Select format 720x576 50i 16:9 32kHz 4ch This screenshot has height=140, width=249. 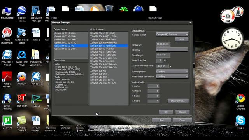point(109,65)
